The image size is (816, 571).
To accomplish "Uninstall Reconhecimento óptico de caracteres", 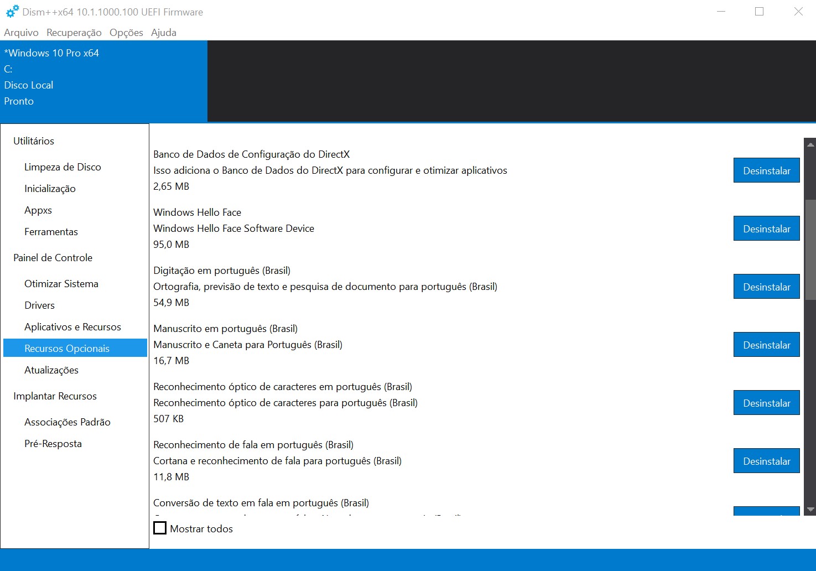I will click(x=767, y=403).
